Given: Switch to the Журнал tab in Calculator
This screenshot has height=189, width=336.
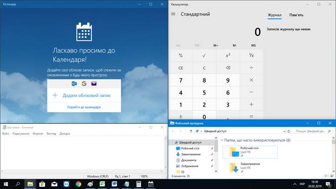Looking at the screenshot, I should 274,15.
